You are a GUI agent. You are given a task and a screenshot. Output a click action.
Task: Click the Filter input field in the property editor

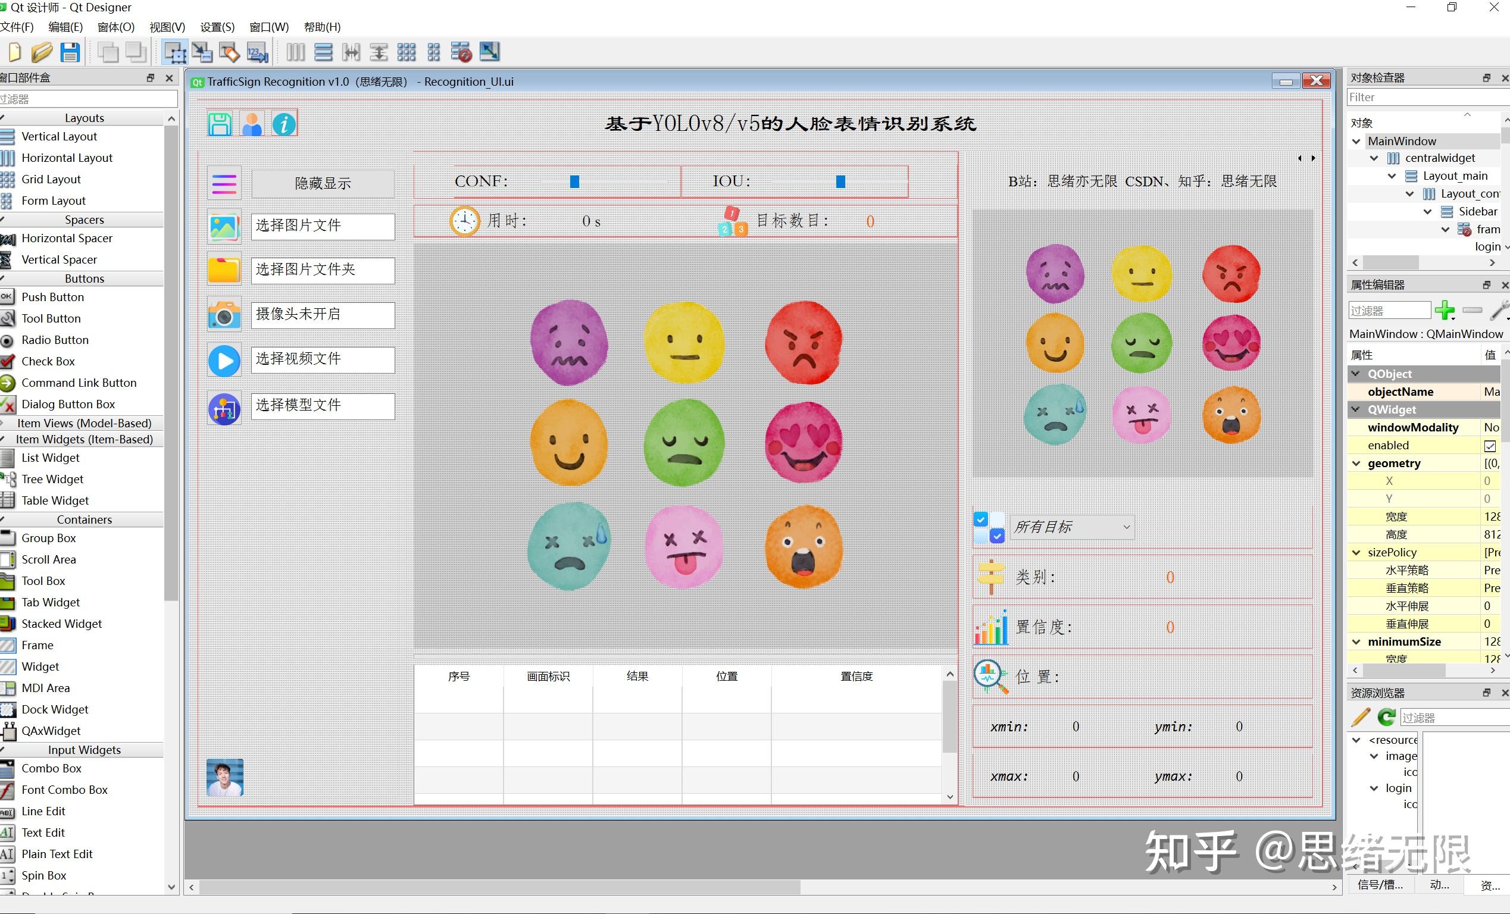(x=1389, y=310)
